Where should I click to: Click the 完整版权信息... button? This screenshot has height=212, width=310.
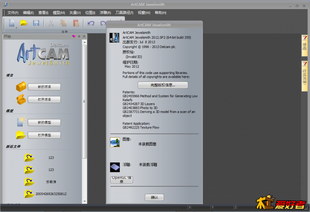pyautogui.click(x=163, y=85)
